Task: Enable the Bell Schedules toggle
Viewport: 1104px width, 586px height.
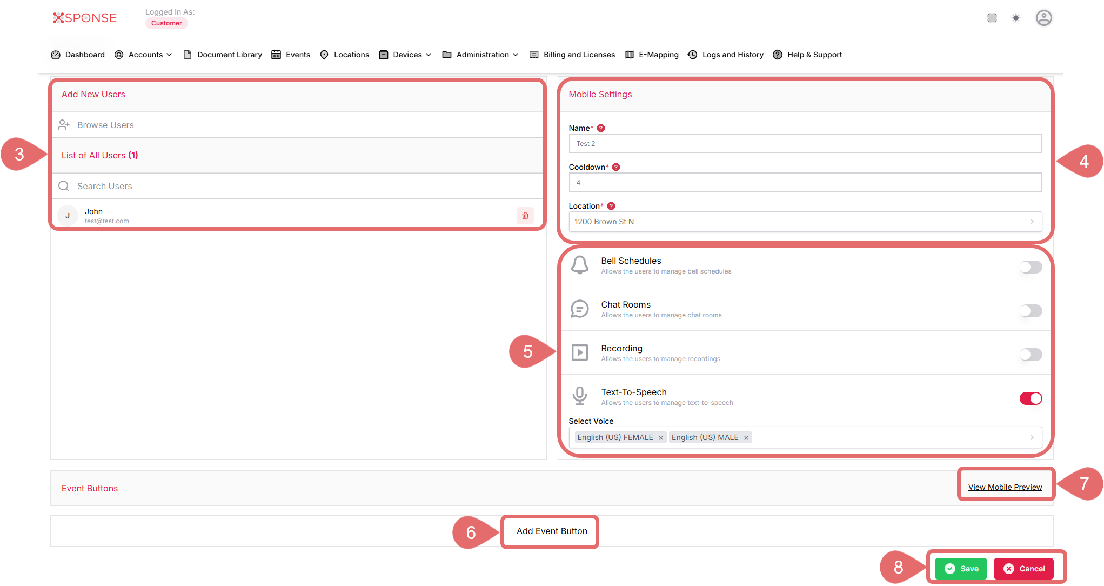Action: (1030, 267)
